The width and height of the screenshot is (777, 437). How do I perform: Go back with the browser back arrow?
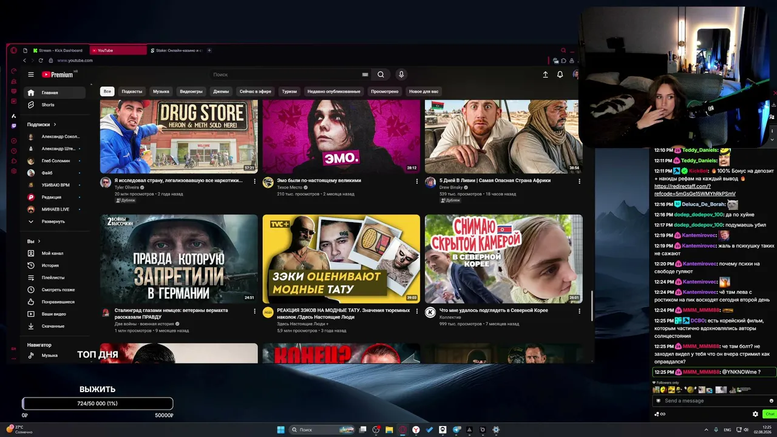[25, 61]
